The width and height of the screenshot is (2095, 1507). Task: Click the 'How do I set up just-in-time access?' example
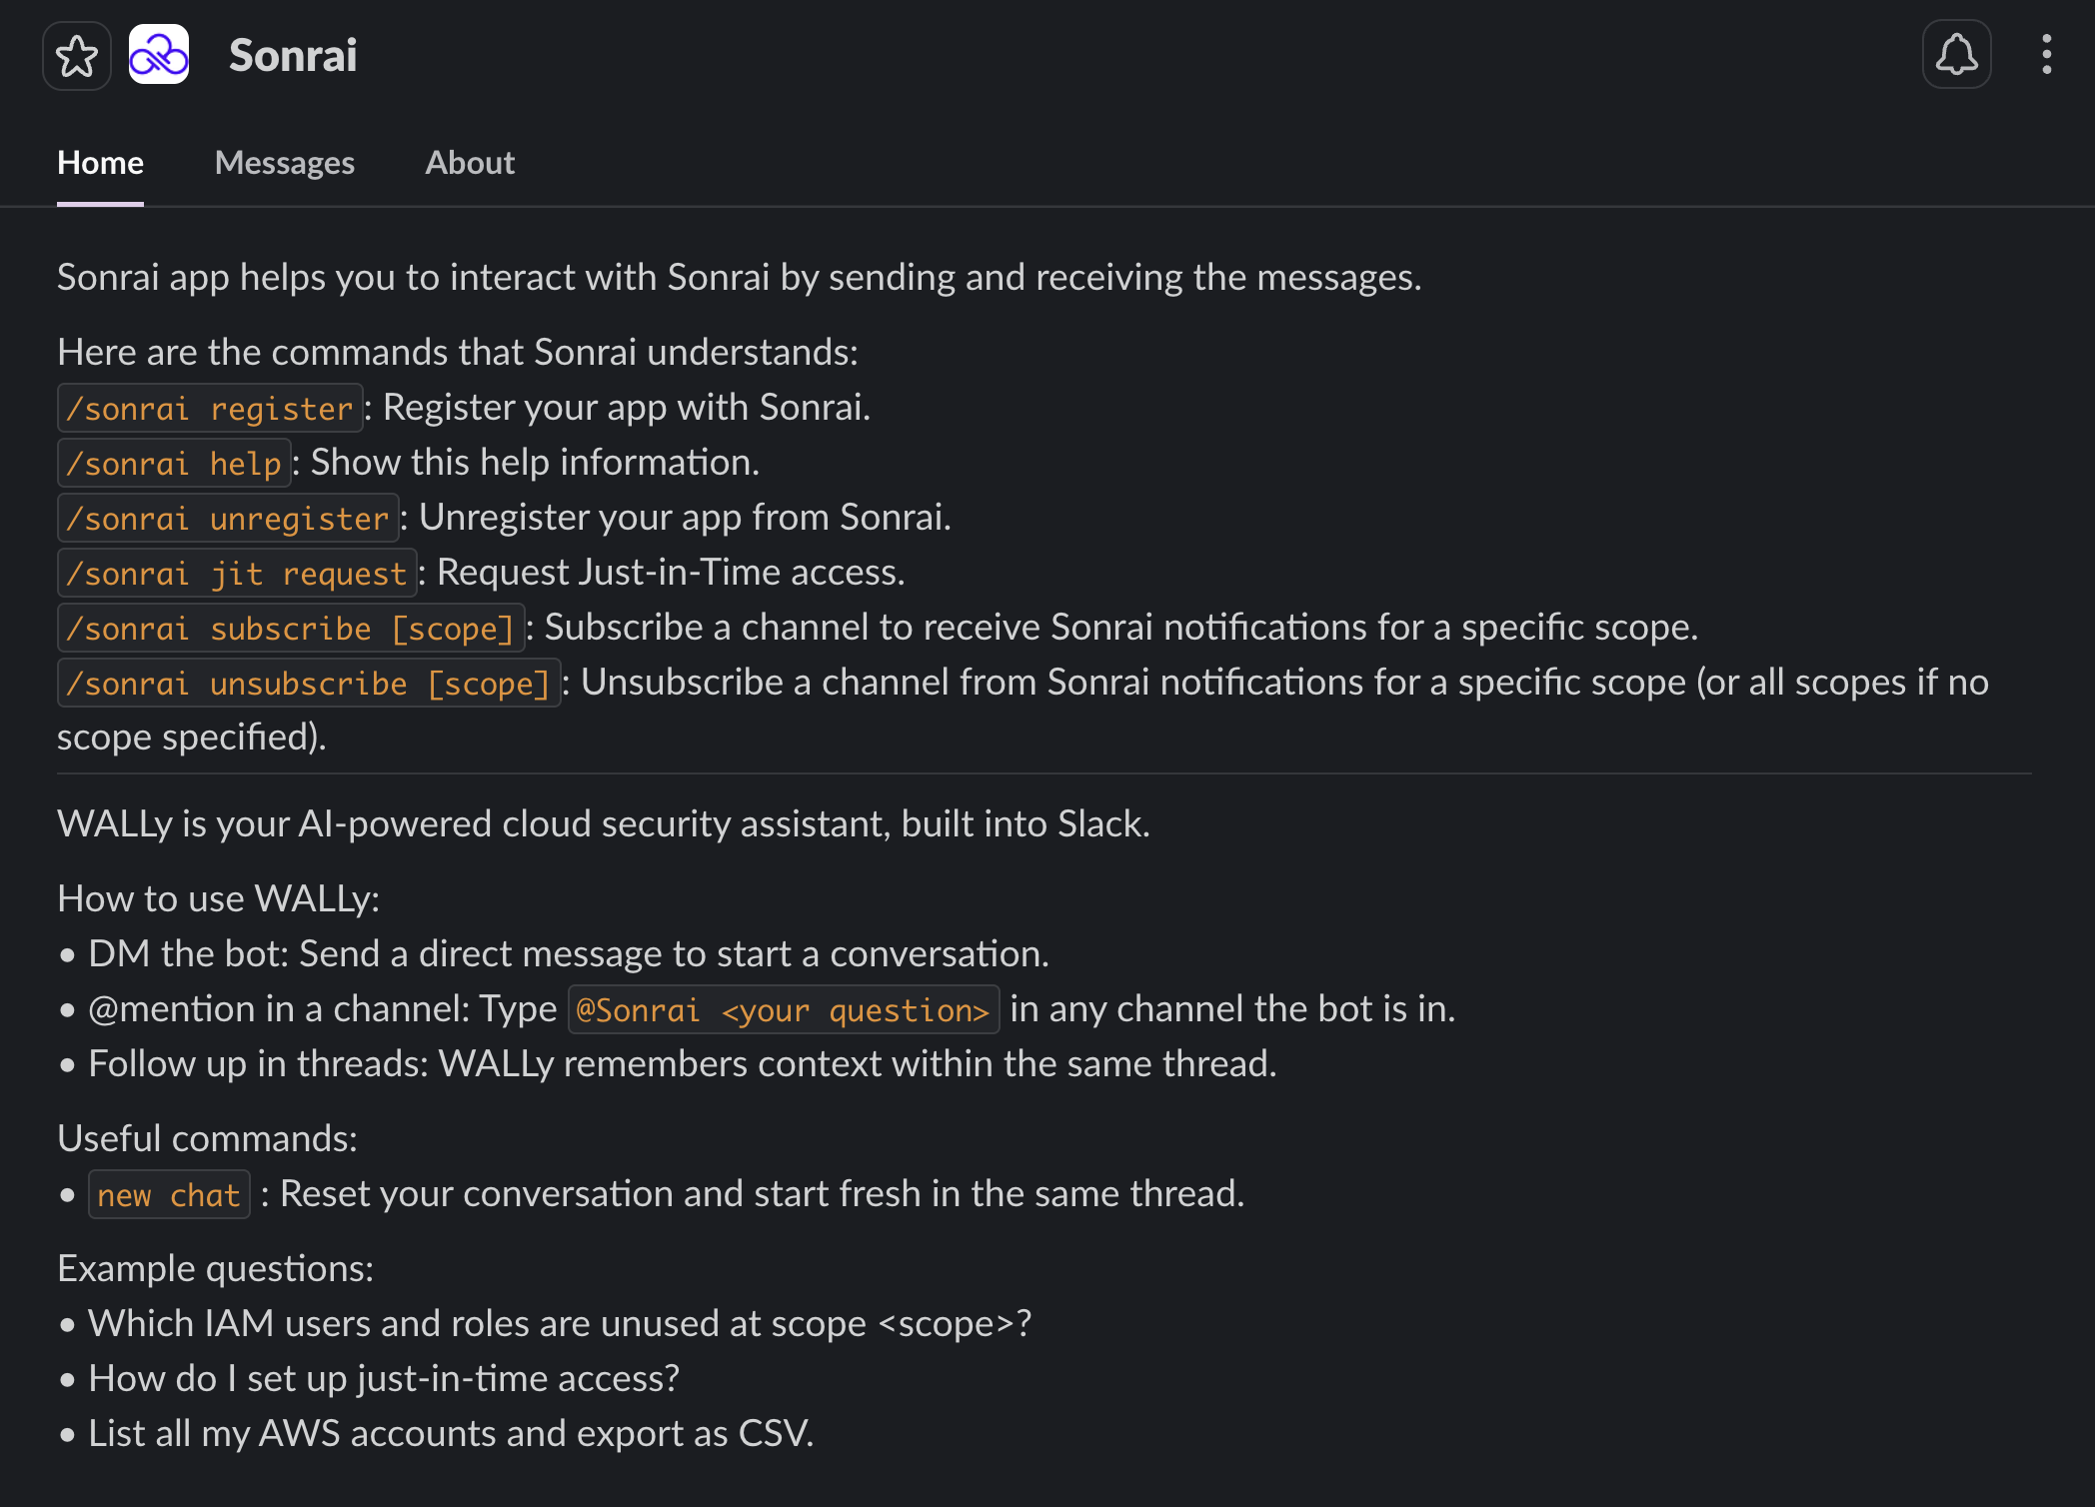point(384,1378)
